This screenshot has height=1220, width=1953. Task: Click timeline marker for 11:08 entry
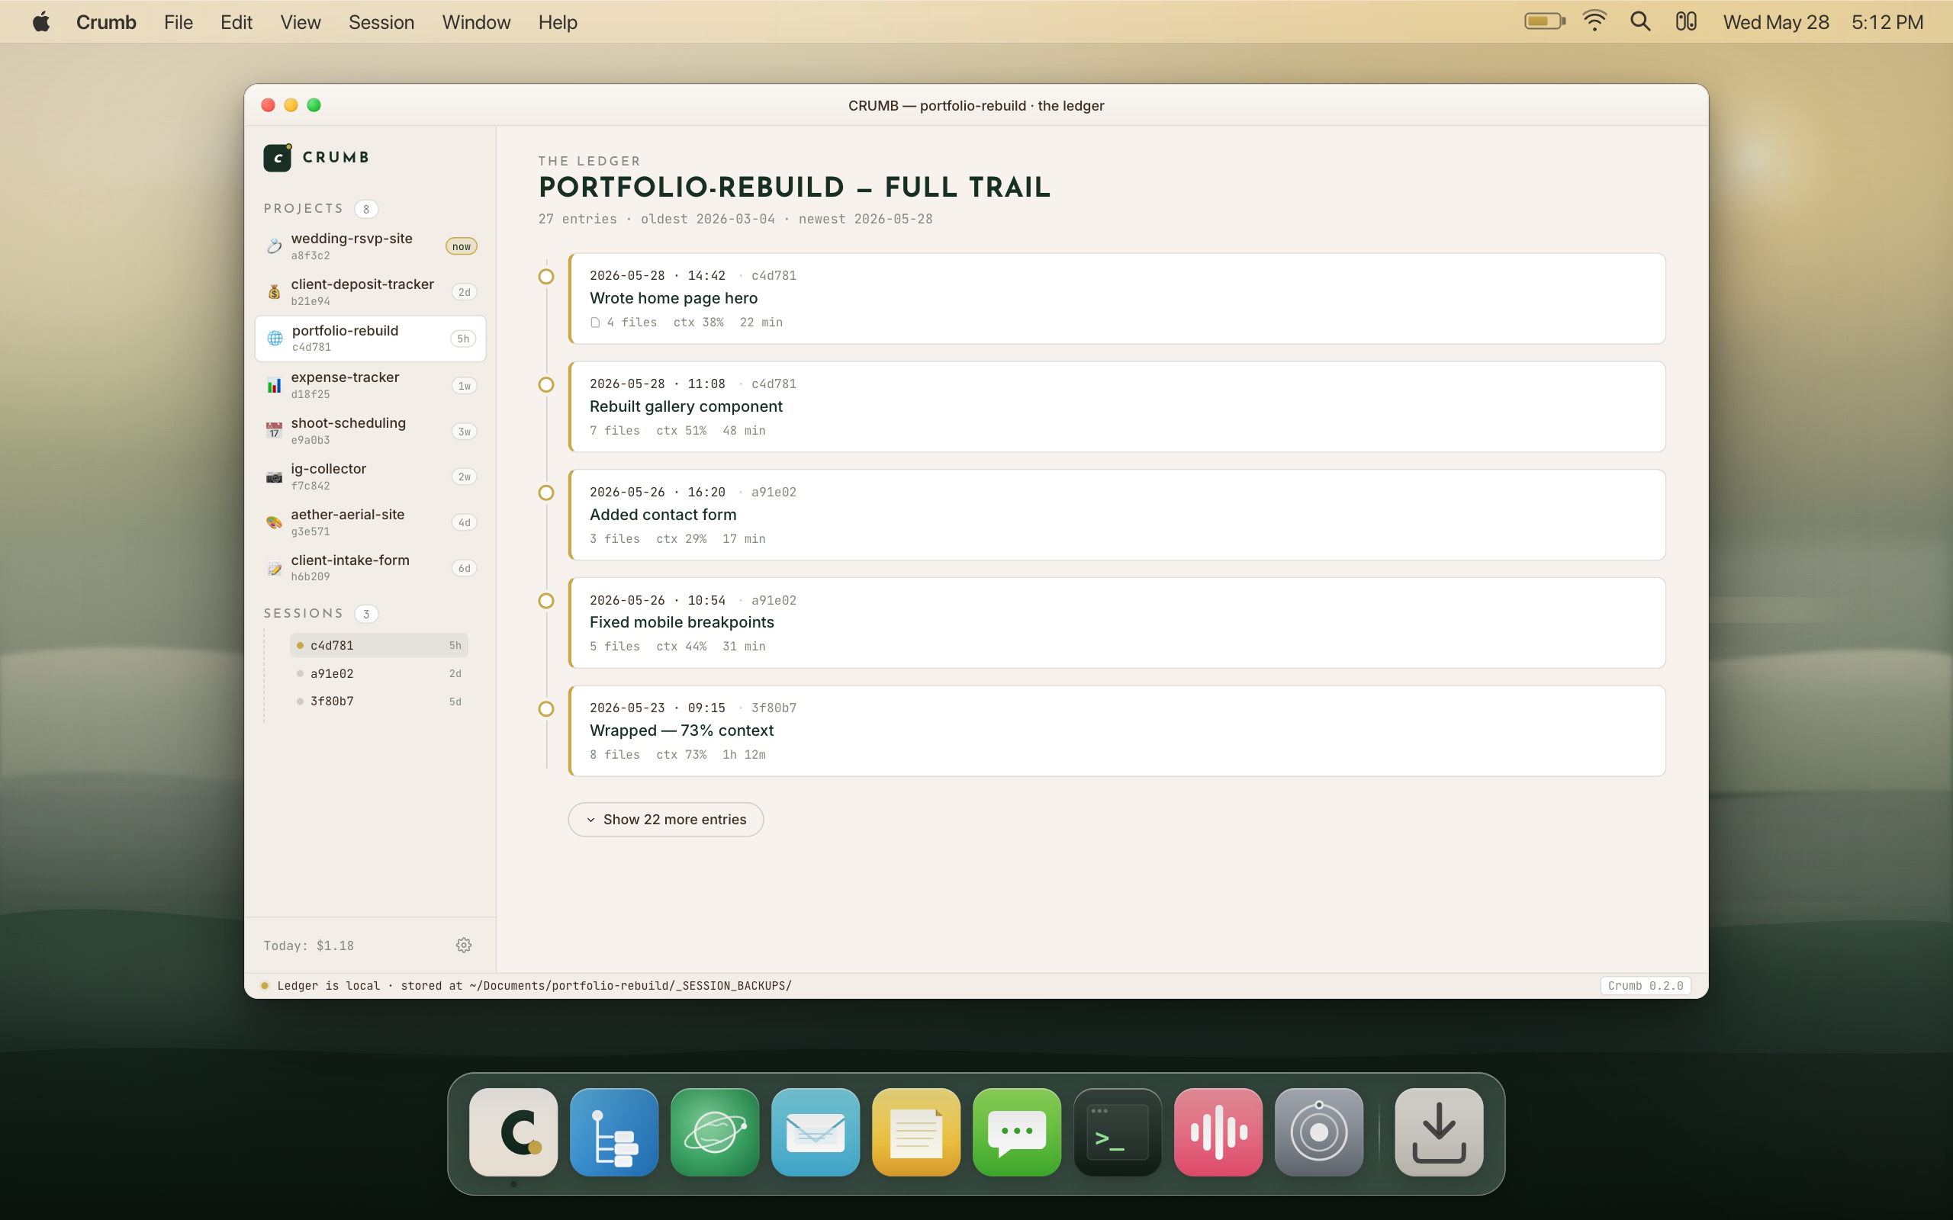(546, 385)
